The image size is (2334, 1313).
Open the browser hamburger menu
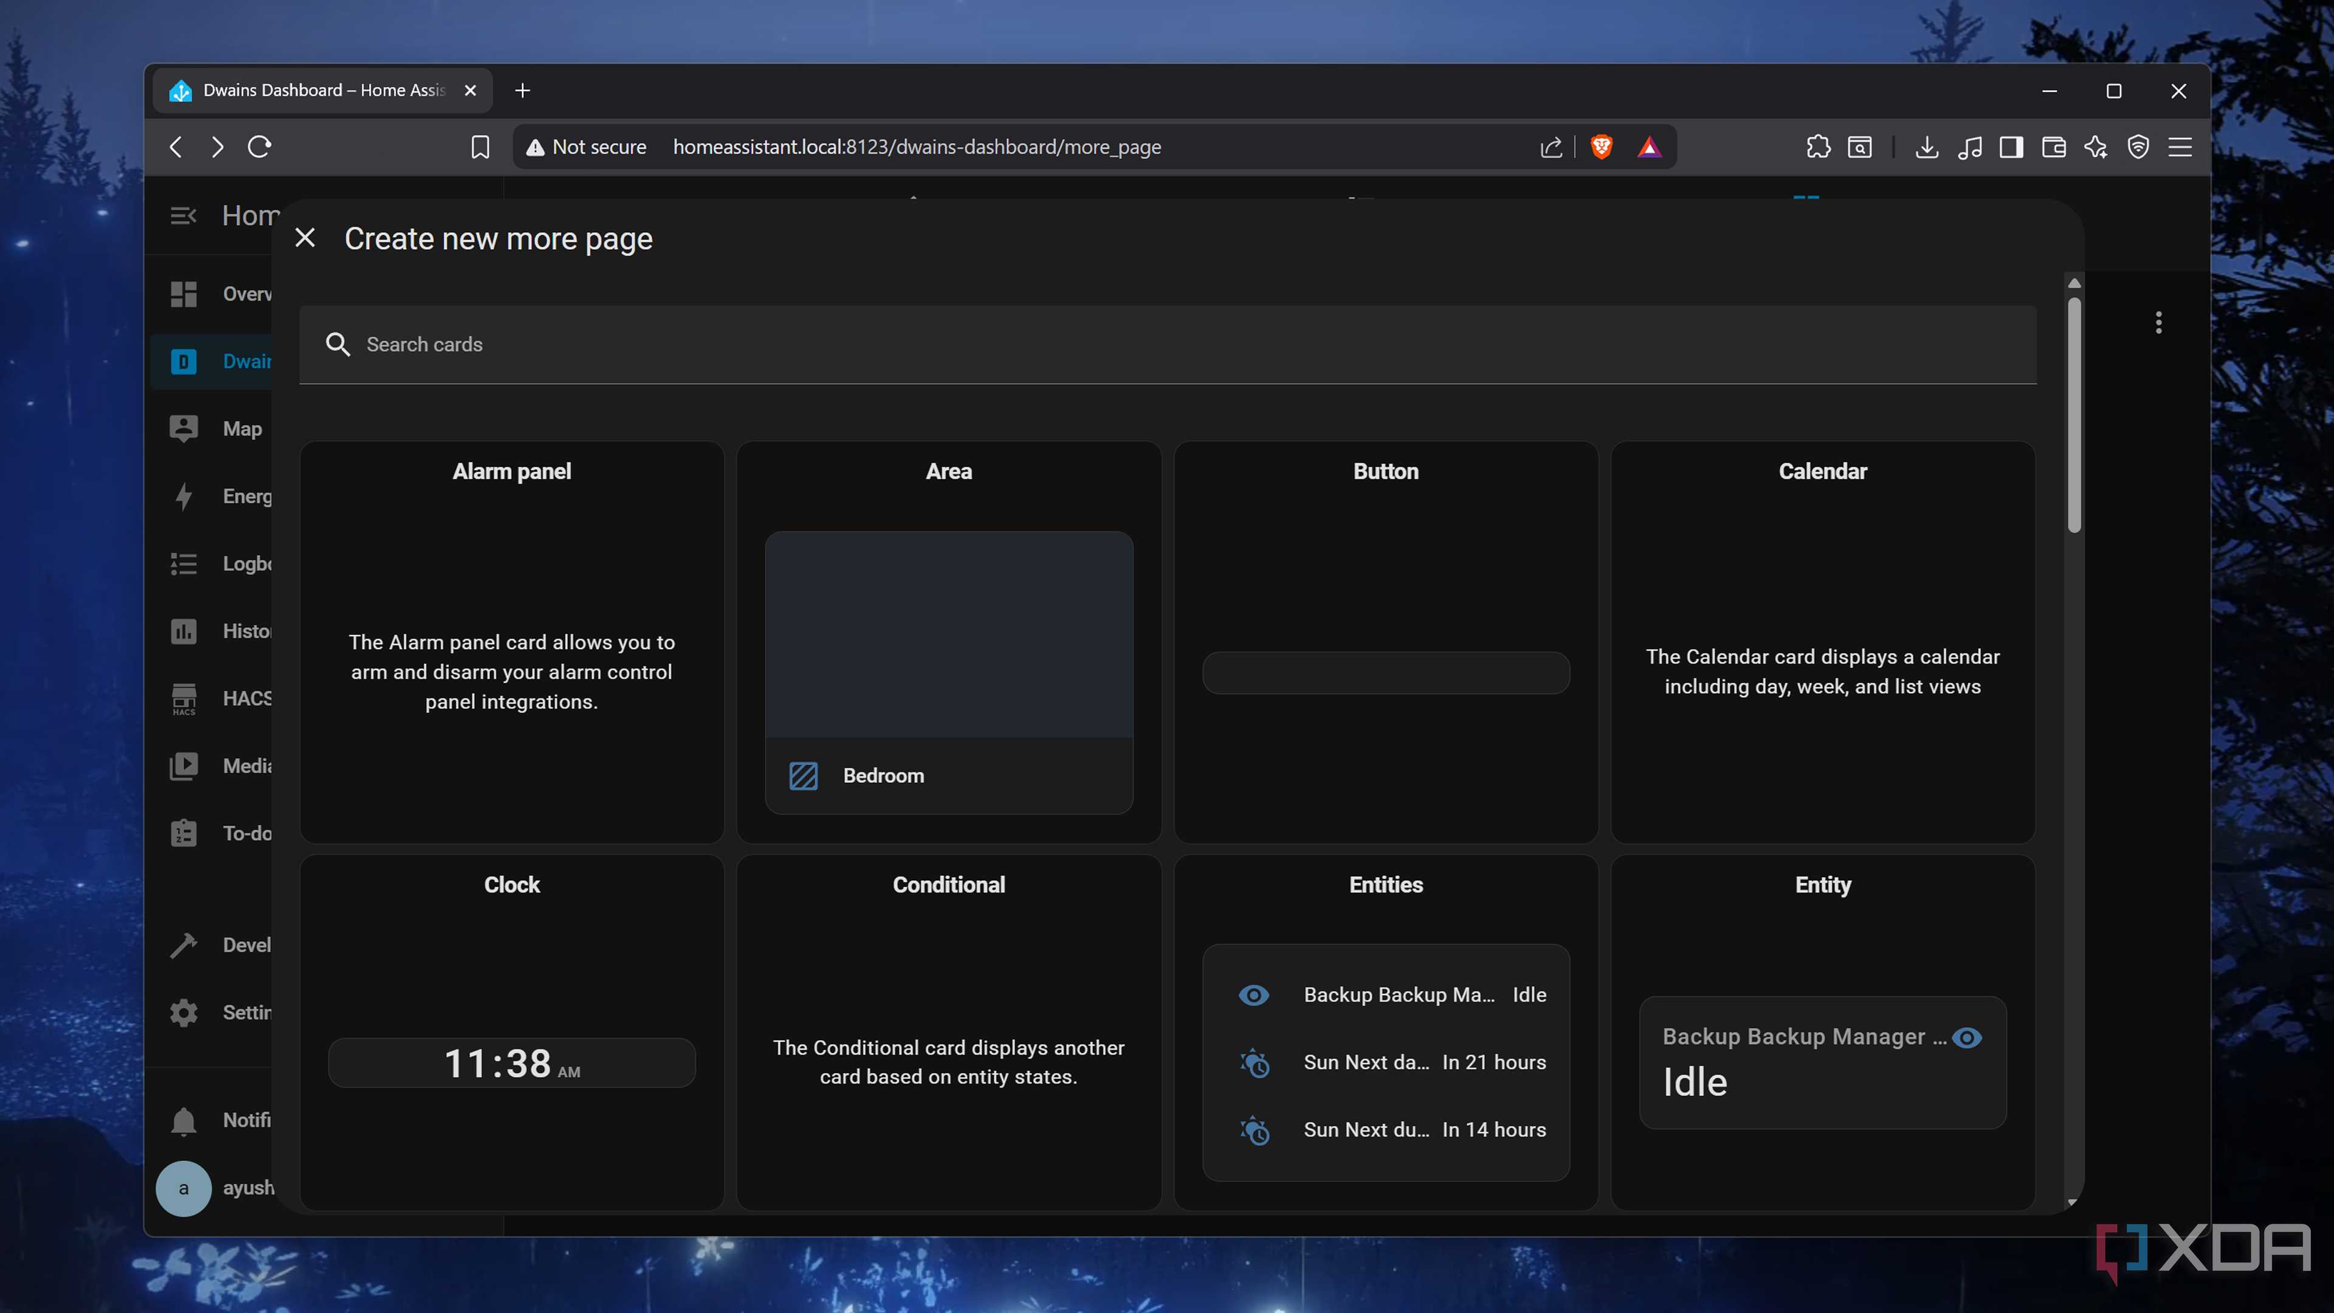click(2180, 146)
